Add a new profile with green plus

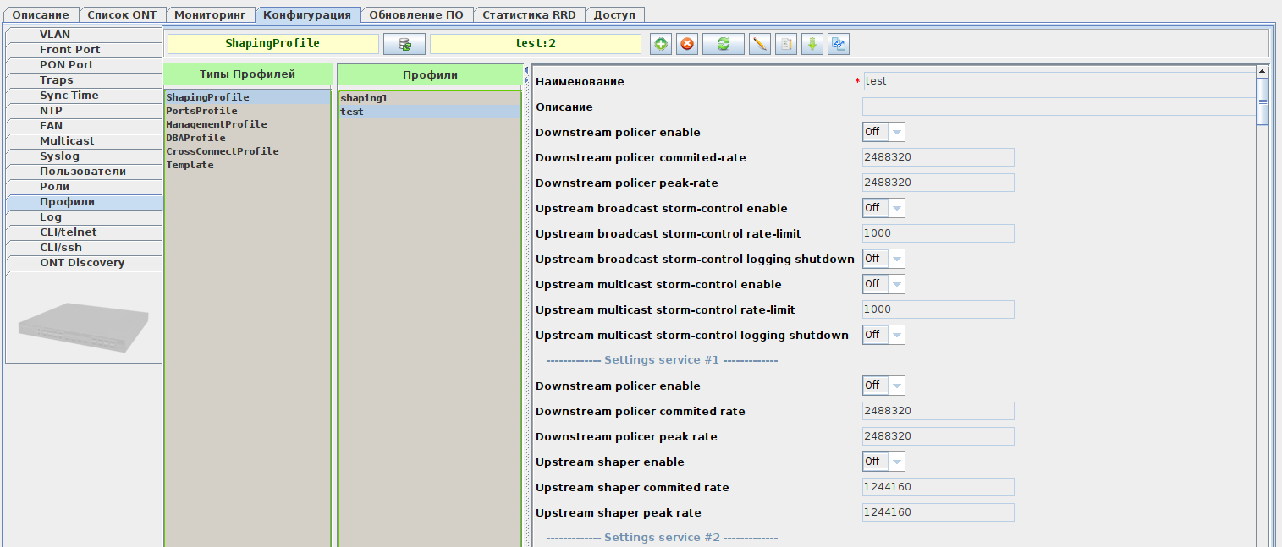661,44
